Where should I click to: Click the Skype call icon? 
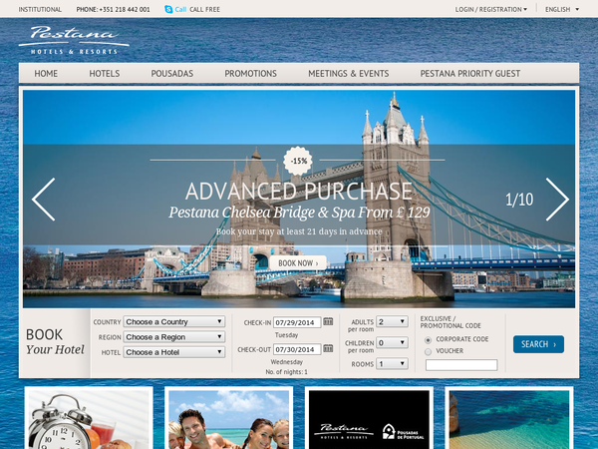coord(168,9)
